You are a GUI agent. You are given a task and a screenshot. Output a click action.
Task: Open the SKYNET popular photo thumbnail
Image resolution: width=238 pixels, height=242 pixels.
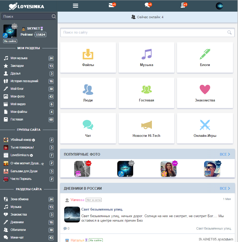pyautogui.click(x=125, y=169)
